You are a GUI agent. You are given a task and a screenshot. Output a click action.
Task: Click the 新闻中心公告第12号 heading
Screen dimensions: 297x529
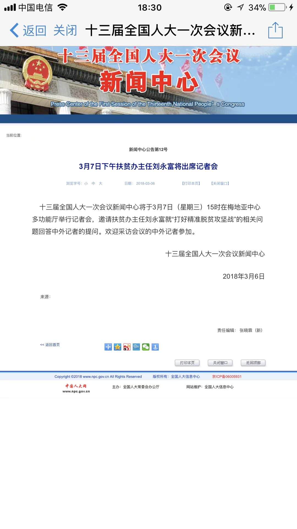(x=148, y=149)
